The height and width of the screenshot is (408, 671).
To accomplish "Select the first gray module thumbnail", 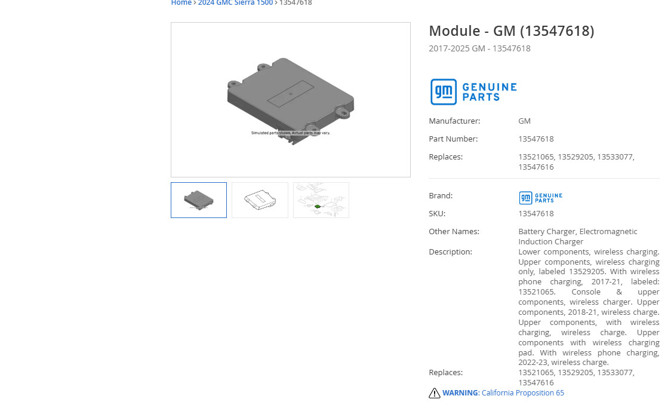I will [199, 200].
